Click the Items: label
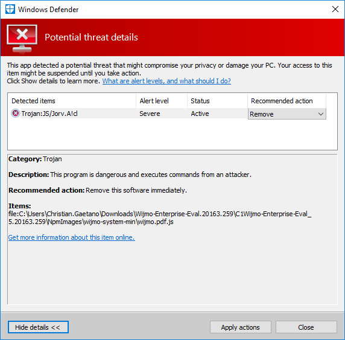 (x=19, y=206)
